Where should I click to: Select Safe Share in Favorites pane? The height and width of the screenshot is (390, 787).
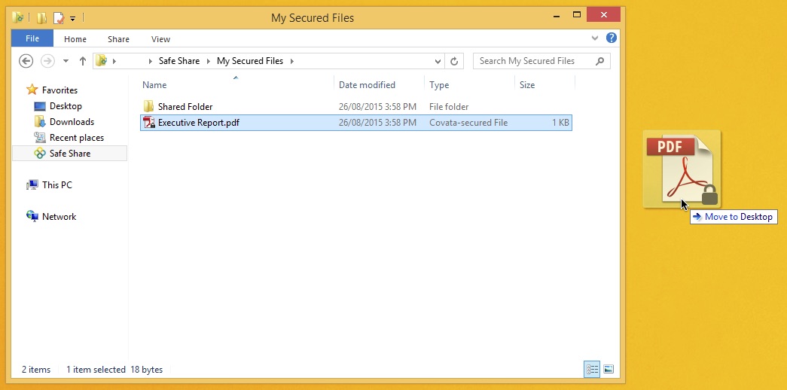tap(69, 154)
